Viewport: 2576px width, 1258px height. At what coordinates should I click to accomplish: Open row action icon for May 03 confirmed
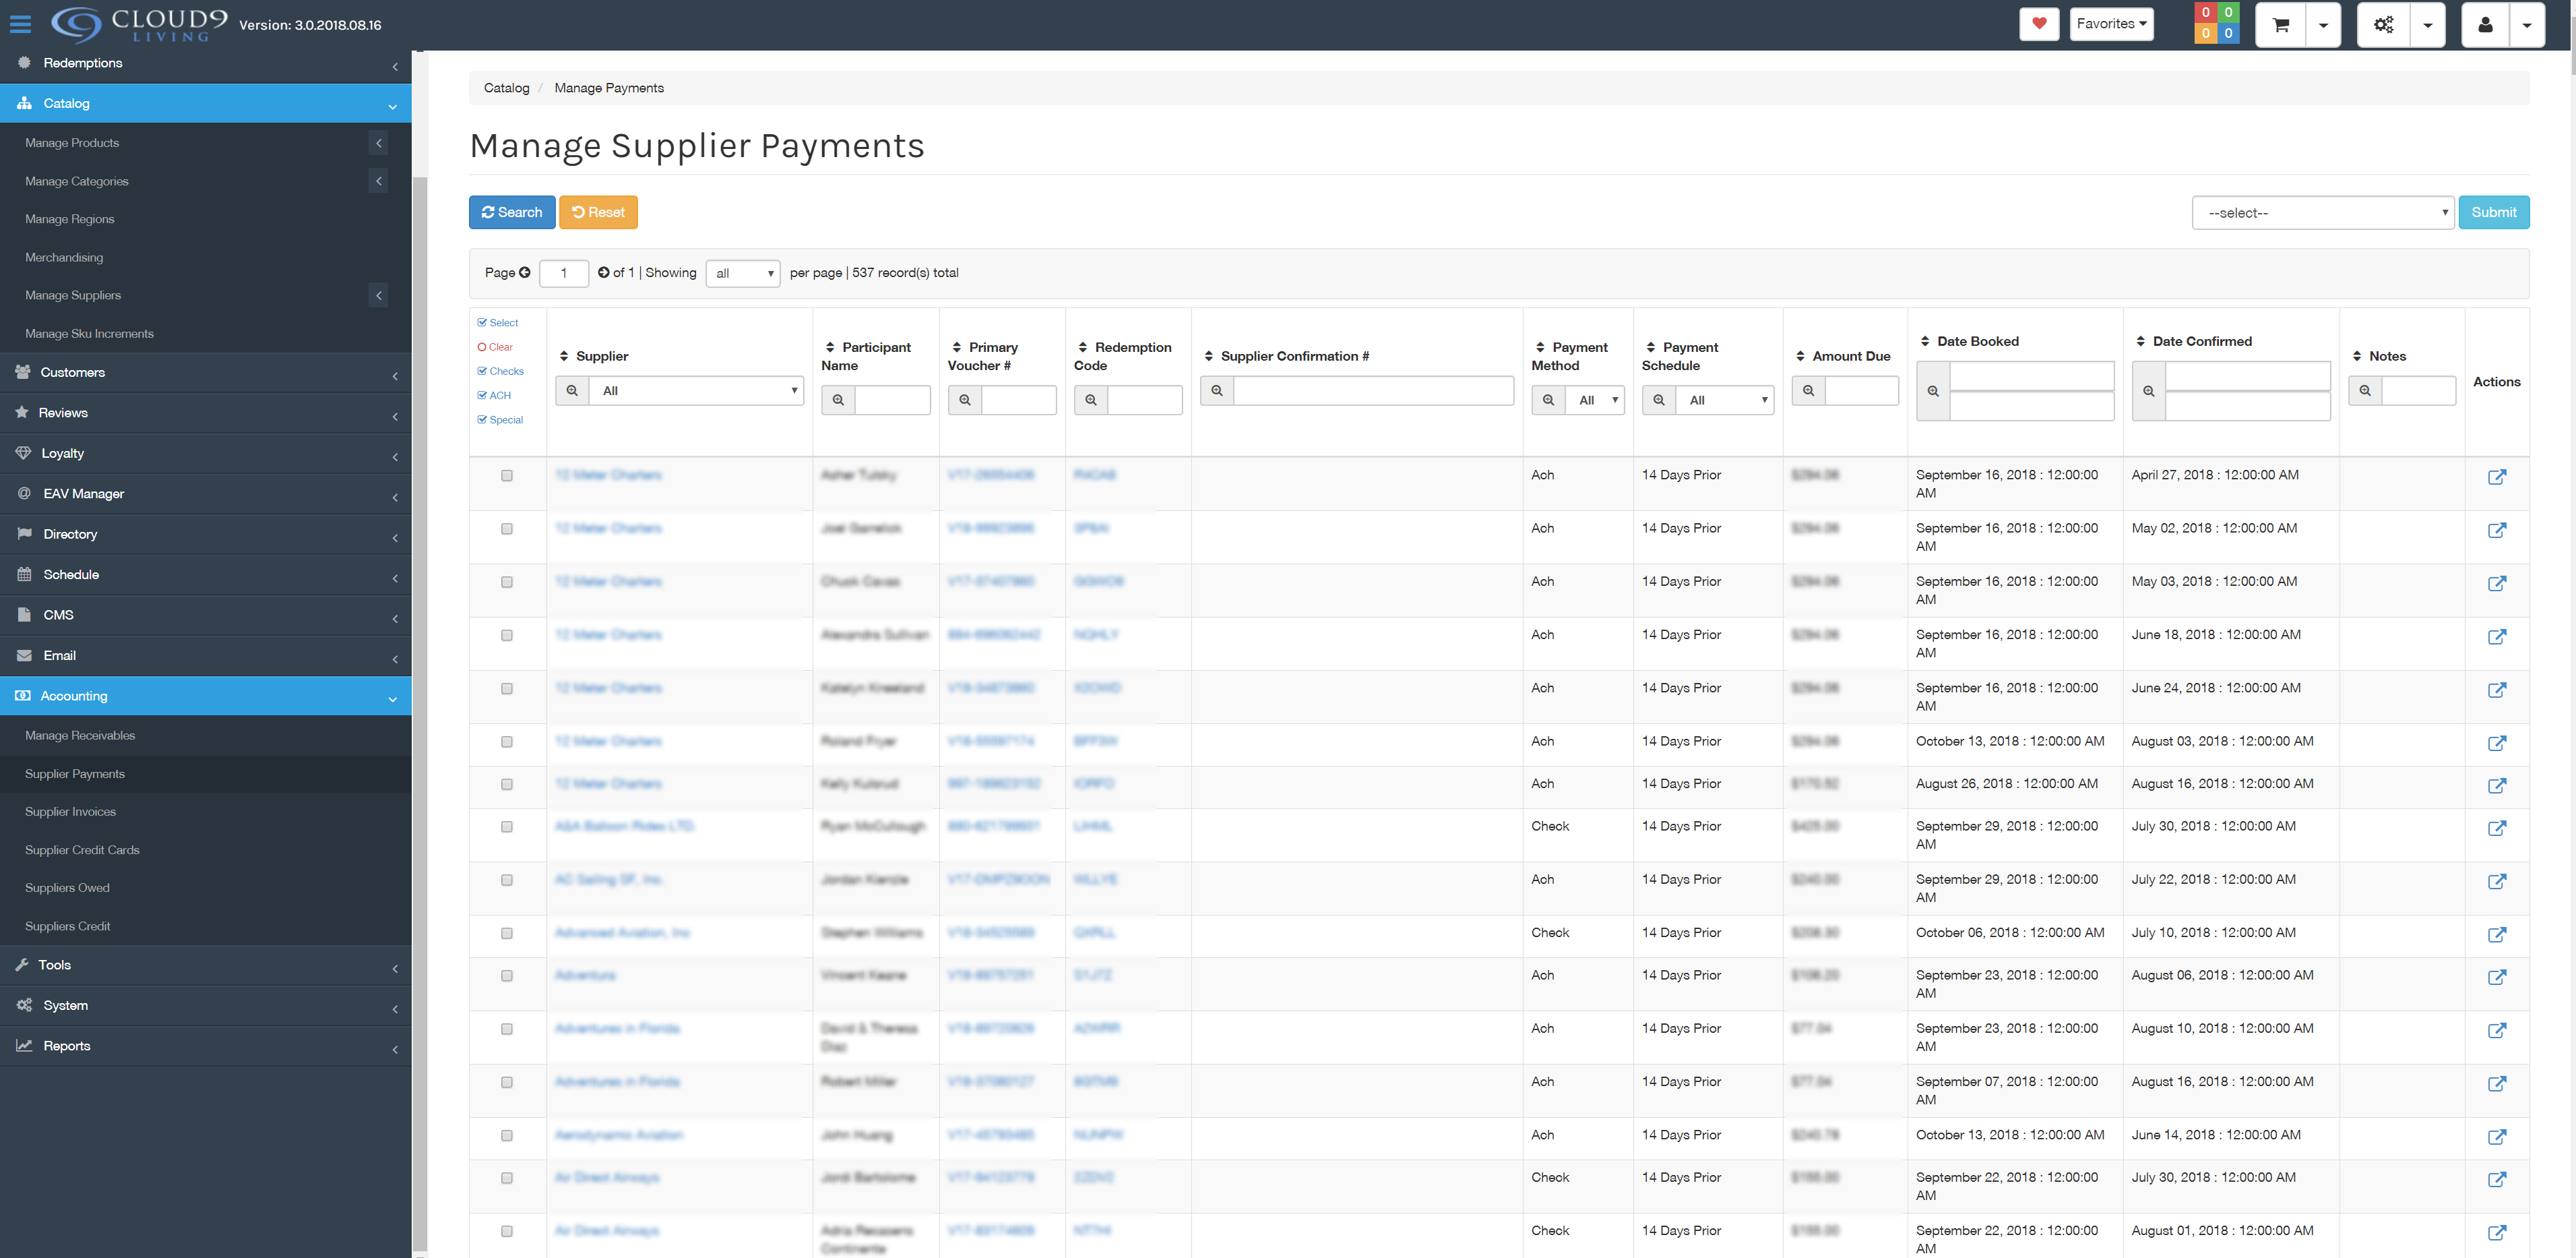[x=2497, y=583]
